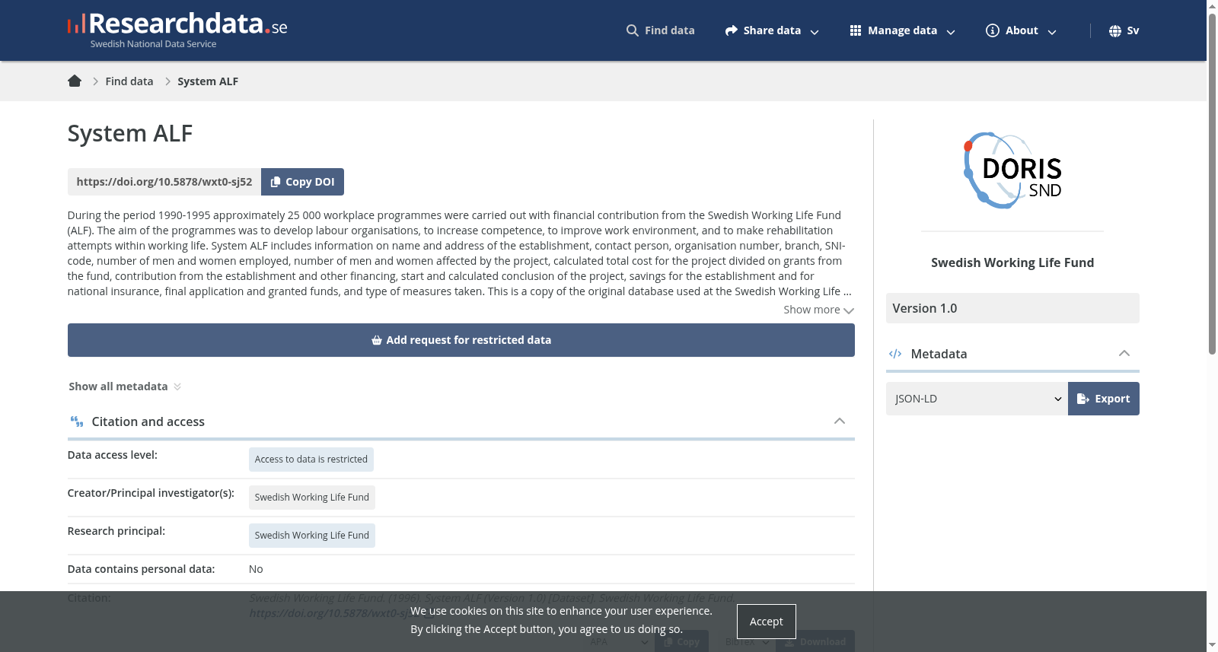Click the Version 1.0 box
The image size is (1218, 652).
(x=1012, y=308)
